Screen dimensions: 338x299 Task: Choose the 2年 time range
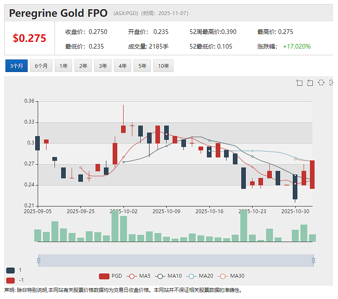point(83,66)
